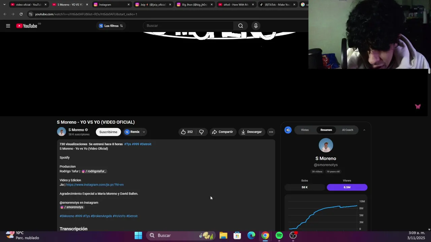Viewport: 431px width, 242px height.
Task: Click the taskbar Buscar search box
Action: pyautogui.click(x=181, y=235)
